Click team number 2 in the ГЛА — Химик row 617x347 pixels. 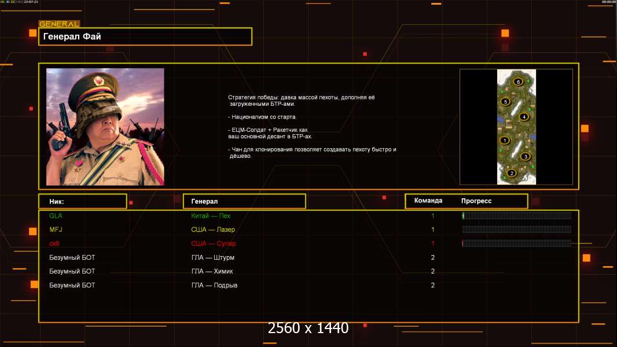coord(432,271)
